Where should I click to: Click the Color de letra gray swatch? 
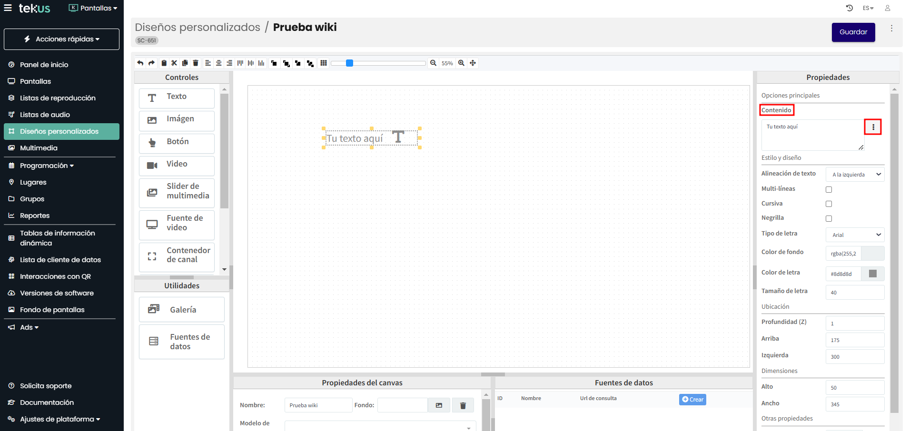point(872,274)
